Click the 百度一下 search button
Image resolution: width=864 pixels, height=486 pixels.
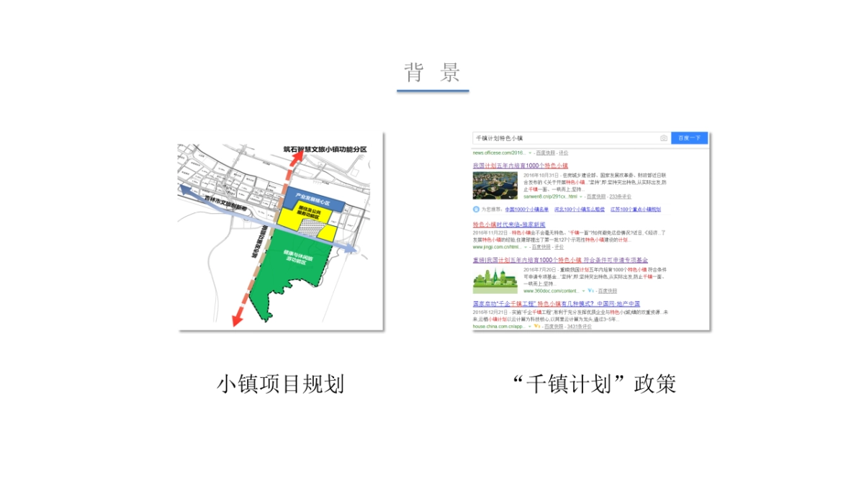tap(688, 138)
